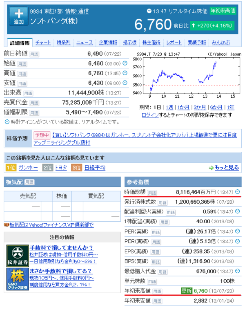Screen dimensions: 245x310
Task: Set chart period to 1年
Action: point(231,107)
